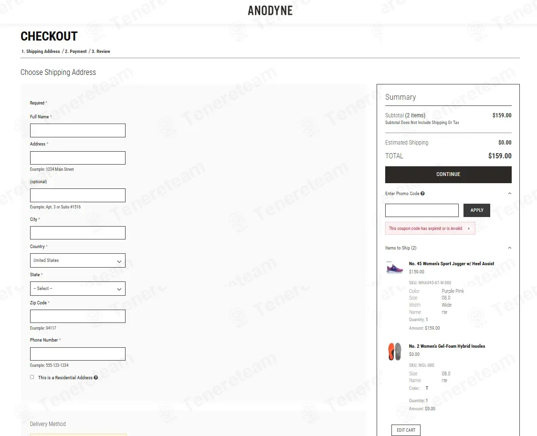Click SKU: WGL-080 text

(x=421, y=365)
